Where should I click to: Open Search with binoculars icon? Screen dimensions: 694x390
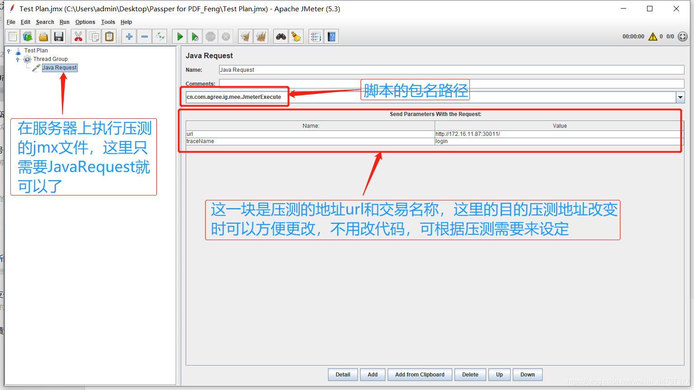pos(281,37)
